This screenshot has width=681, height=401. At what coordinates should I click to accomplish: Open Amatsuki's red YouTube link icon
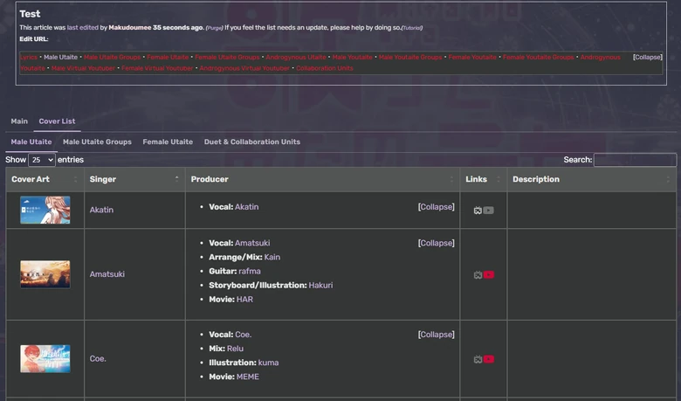pos(489,275)
